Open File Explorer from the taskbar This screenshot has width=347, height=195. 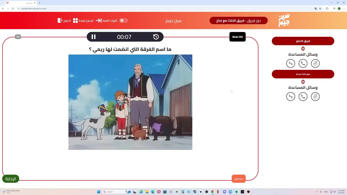coord(147,192)
